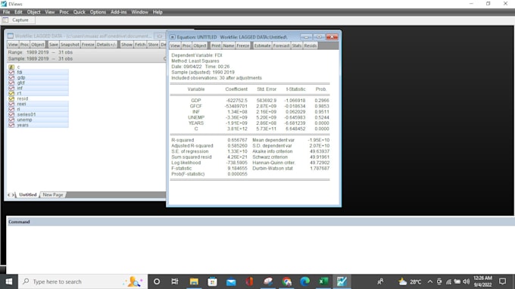This screenshot has height=289, width=515.
Task: Click the Range 1989 2019 label
Action: 40,52
